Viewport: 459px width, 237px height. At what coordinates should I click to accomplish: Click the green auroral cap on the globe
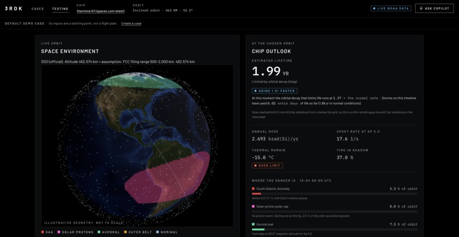click(x=140, y=80)
